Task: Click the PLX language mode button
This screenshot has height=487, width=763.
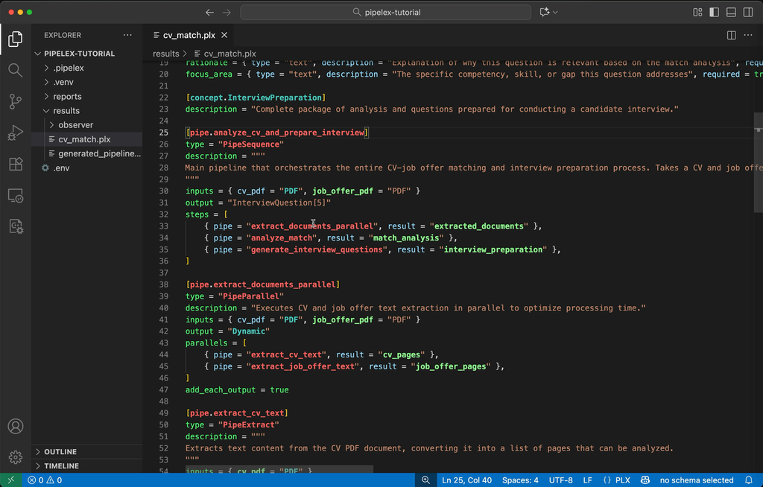Action: 616,480
